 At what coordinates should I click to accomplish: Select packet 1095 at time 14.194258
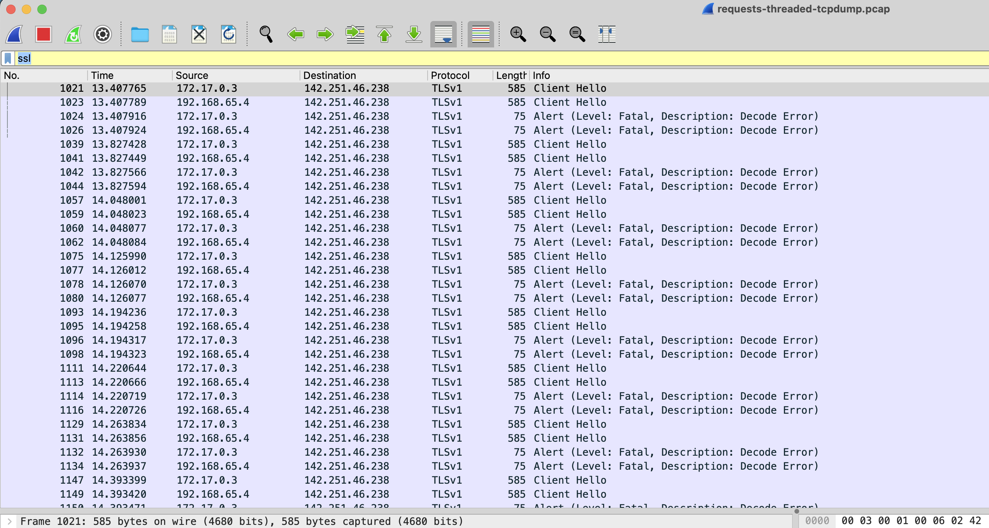pyautogui.click(x=494, y=326)
